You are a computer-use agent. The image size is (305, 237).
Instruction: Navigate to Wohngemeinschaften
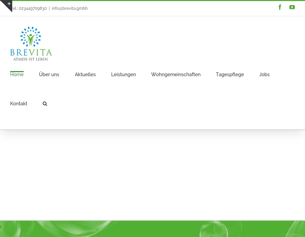(x=176, y=74)
